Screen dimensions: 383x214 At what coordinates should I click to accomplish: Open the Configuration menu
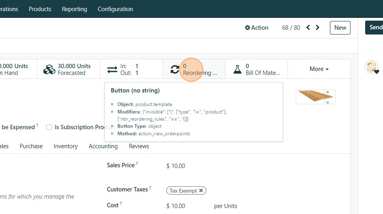pos(115,9)
